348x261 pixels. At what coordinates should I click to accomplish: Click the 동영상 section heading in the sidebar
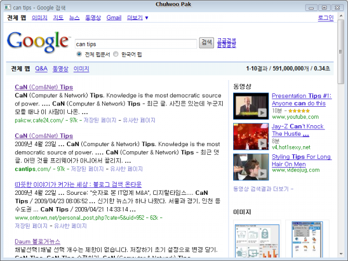pyautogui.click(x=242, y=86)
